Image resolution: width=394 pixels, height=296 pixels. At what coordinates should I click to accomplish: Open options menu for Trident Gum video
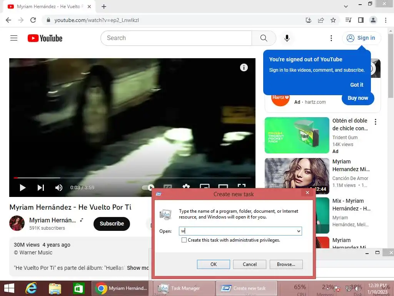click(376, 122)
